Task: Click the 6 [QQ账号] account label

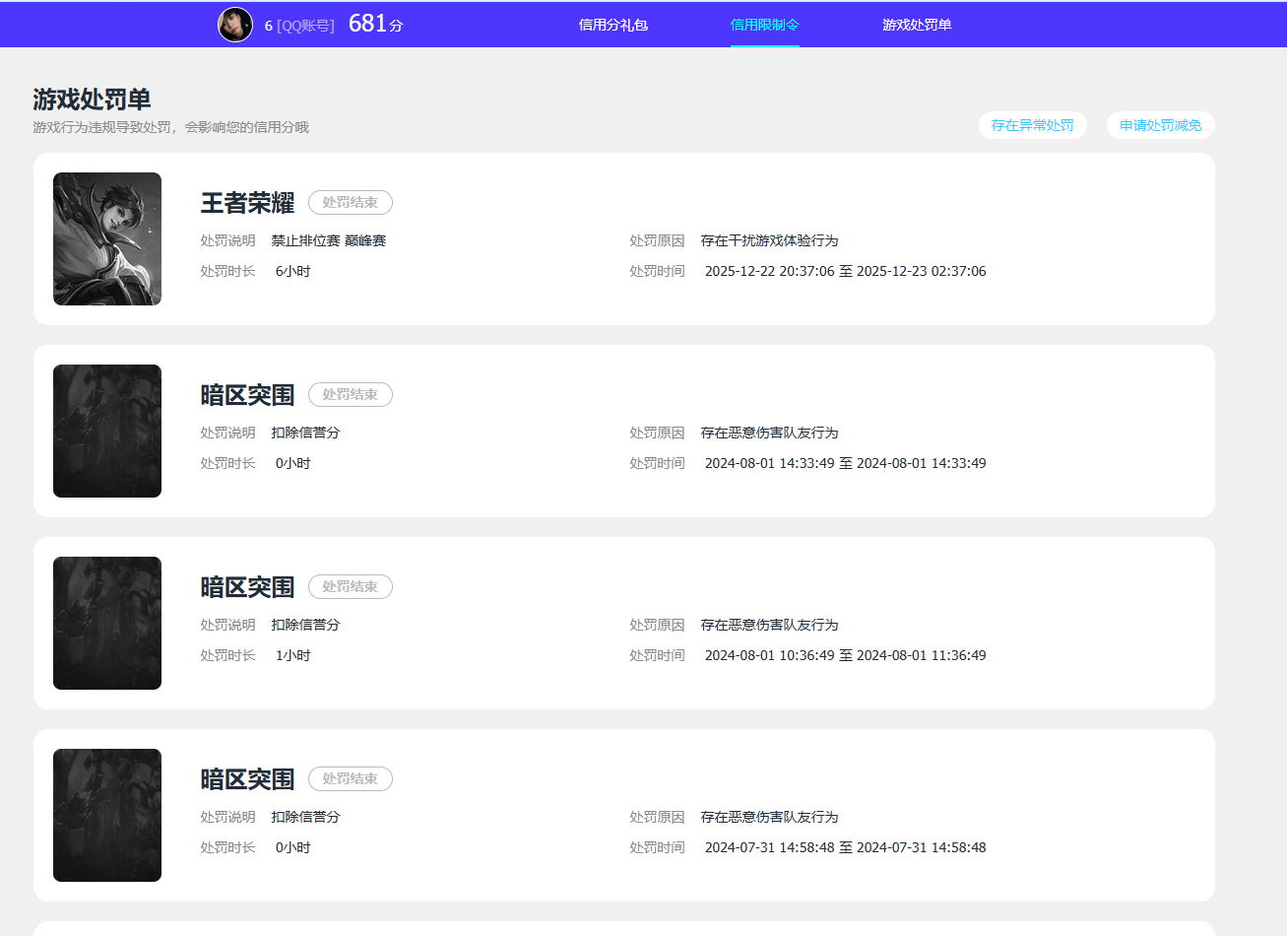Action: pyautogui.click(x=299, y=26)
